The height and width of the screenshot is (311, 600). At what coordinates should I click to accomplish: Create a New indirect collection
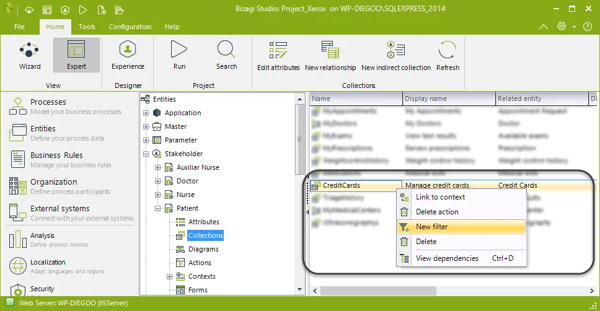point(396,56)
